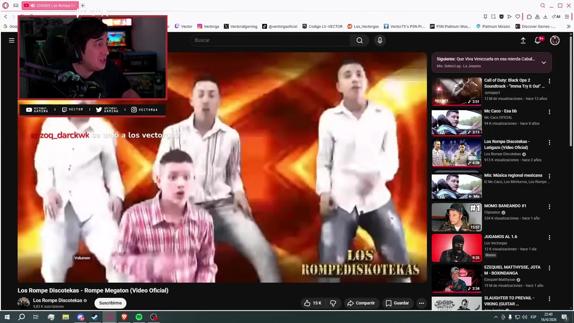Screen dimensions: 574x323
Task: Switch to the Los Rompe Discotekas browser tab
Action: pyautogui.click(x=50, y=5)
